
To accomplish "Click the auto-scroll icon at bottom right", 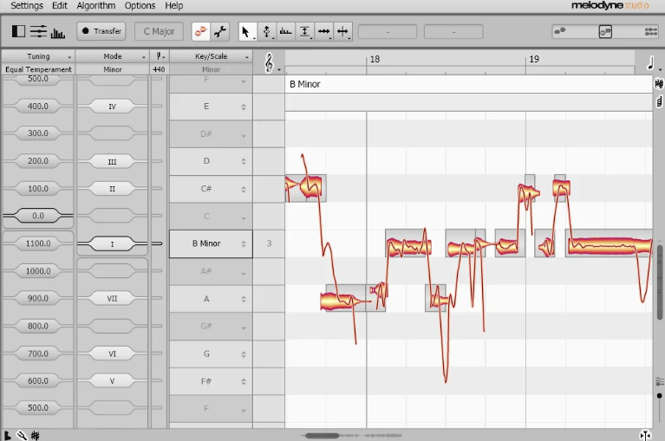I will click(x=645, y=435).
